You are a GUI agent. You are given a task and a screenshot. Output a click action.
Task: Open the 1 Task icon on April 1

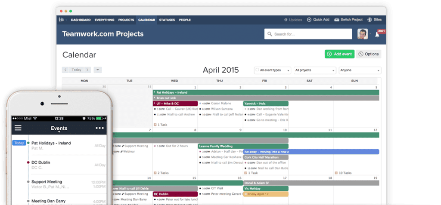click(x=155, y=125)
